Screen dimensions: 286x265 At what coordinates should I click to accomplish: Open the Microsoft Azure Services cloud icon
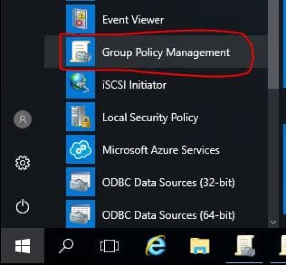[x=80, y=149]
